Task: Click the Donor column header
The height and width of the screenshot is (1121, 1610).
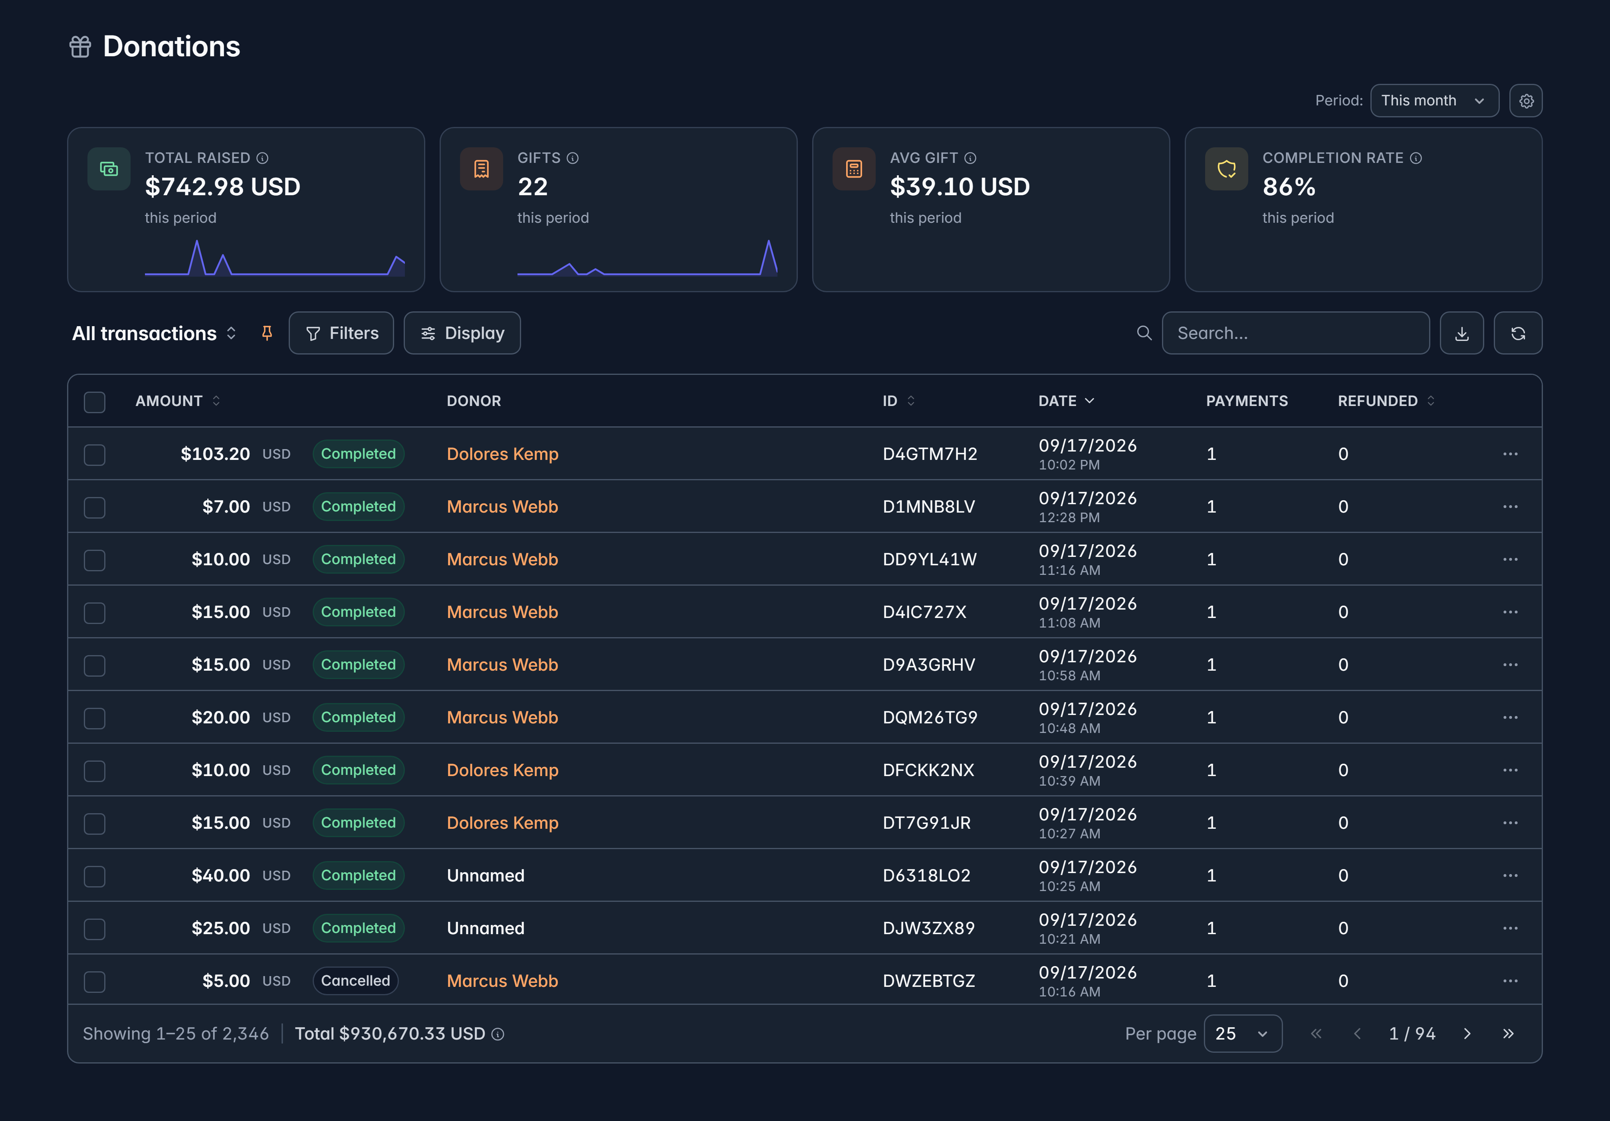Action: 474,401
